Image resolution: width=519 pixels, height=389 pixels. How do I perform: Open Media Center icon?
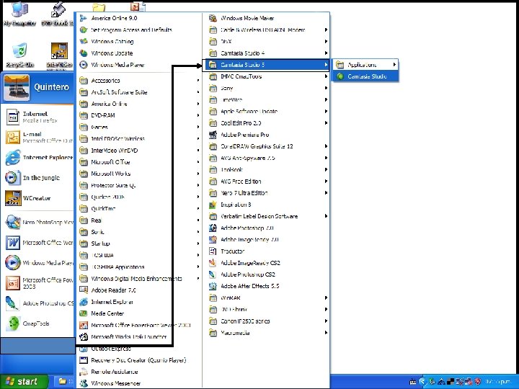[84, 313]
